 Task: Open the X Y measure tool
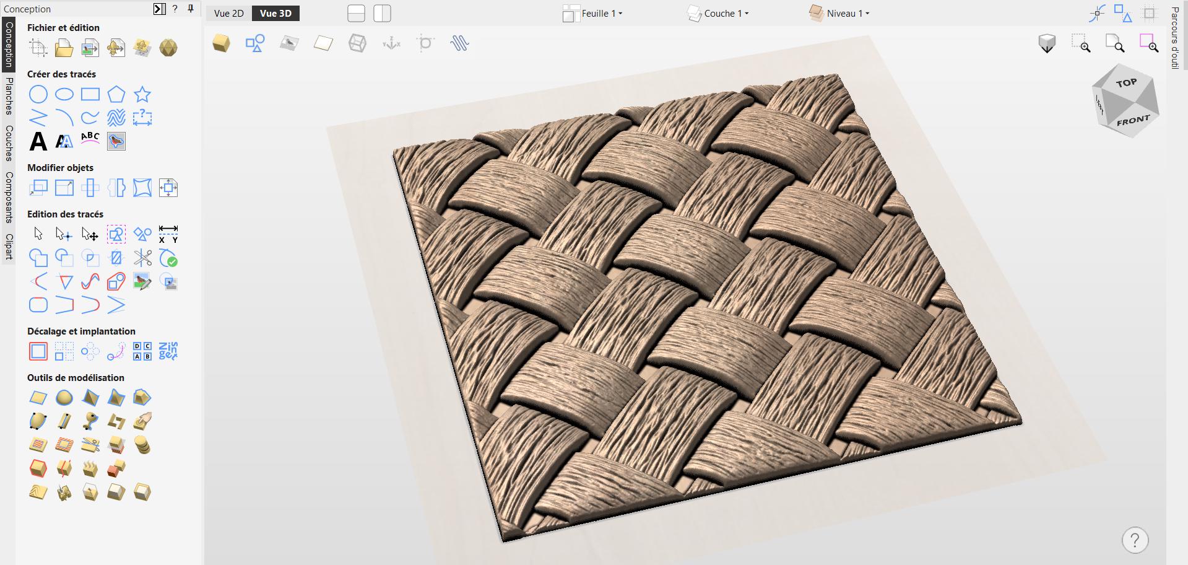168,234
